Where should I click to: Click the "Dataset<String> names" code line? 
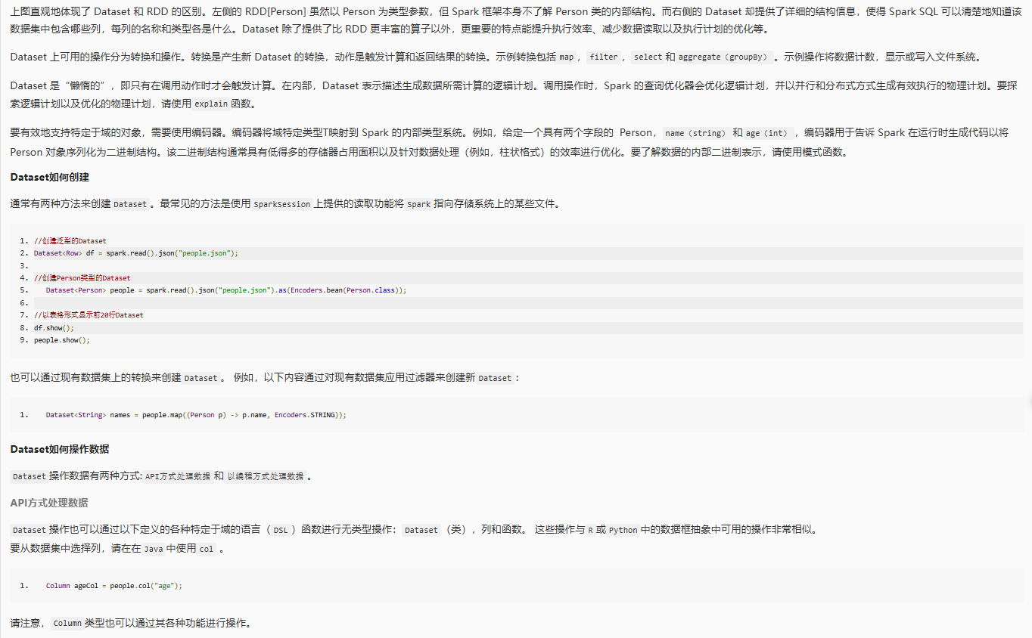(x=195, y=415)
